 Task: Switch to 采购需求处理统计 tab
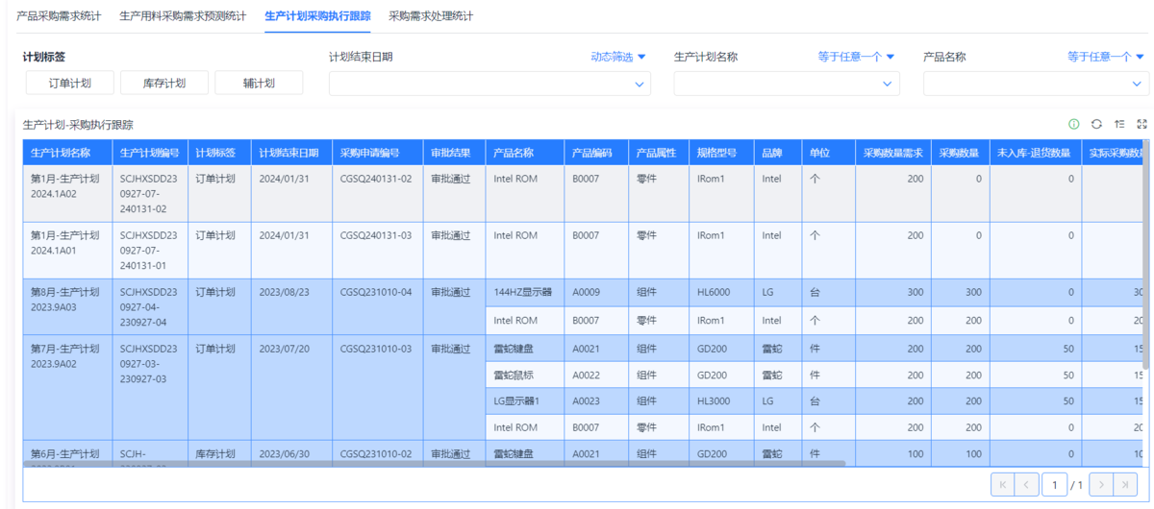[x=431, y=16]
